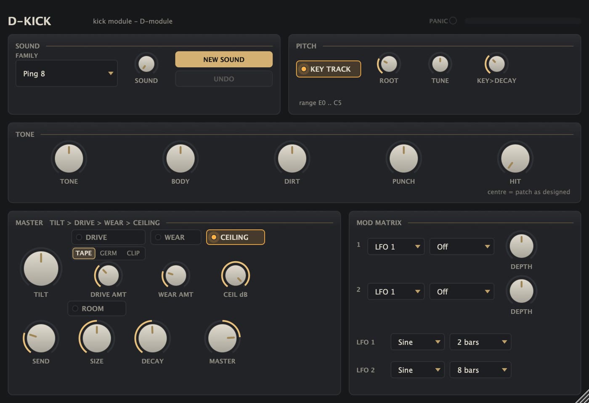Viewport: 589px width, 403px height.
Task: Click the TUNE knob
Action: click(x=440, y=64)
